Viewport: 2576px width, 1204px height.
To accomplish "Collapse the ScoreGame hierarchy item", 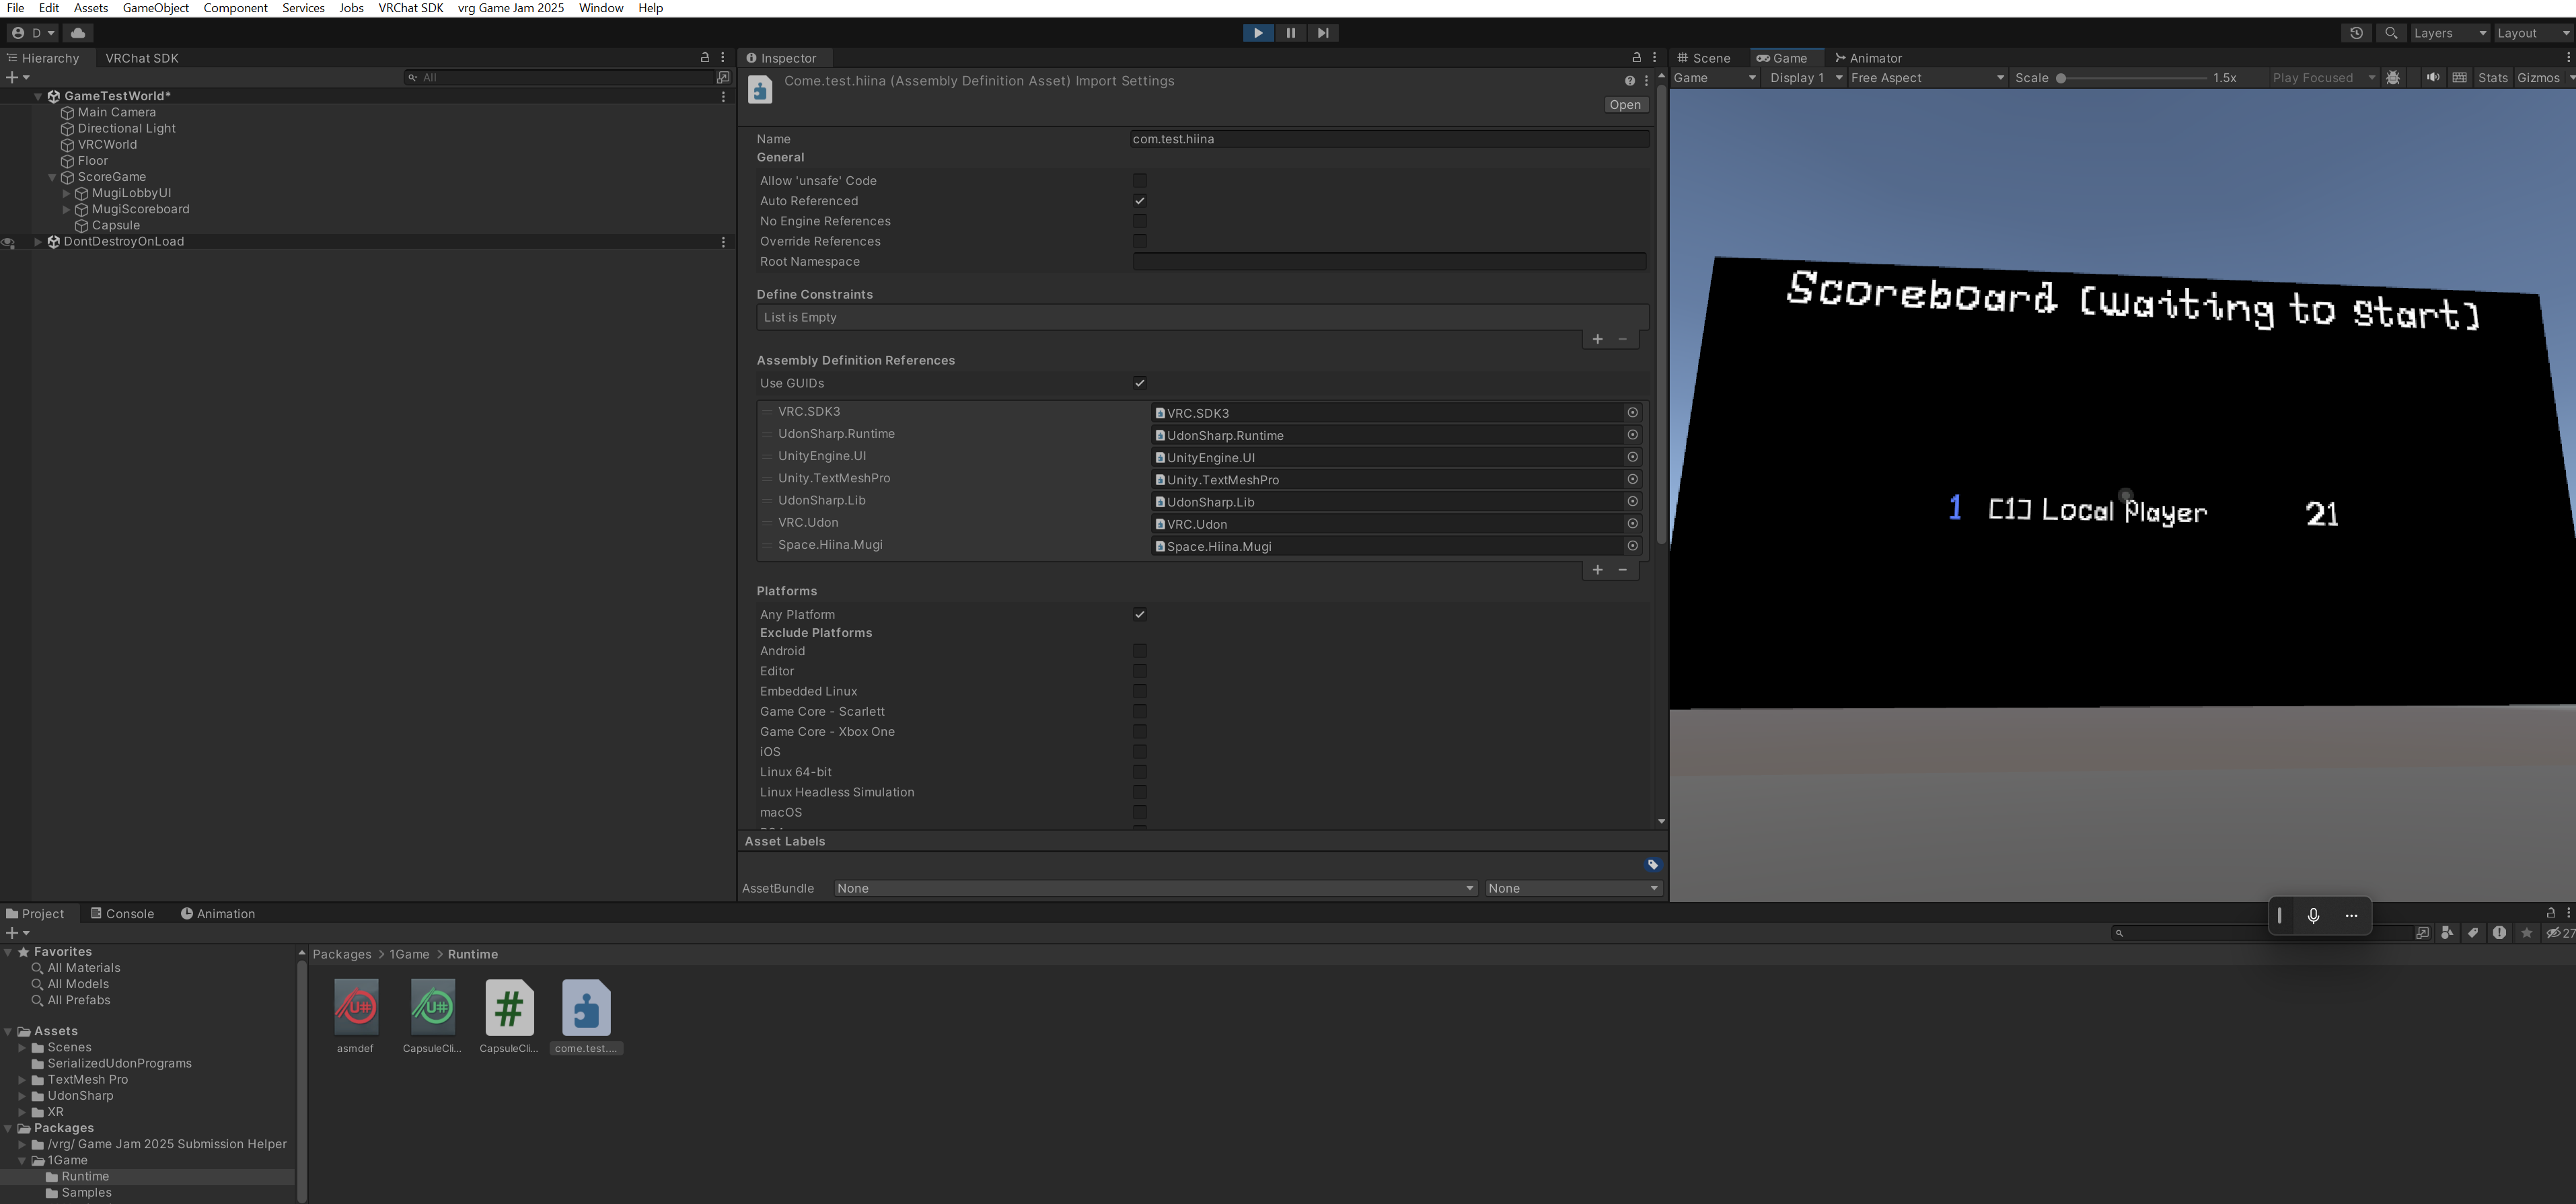I will [x=52, y=177].
